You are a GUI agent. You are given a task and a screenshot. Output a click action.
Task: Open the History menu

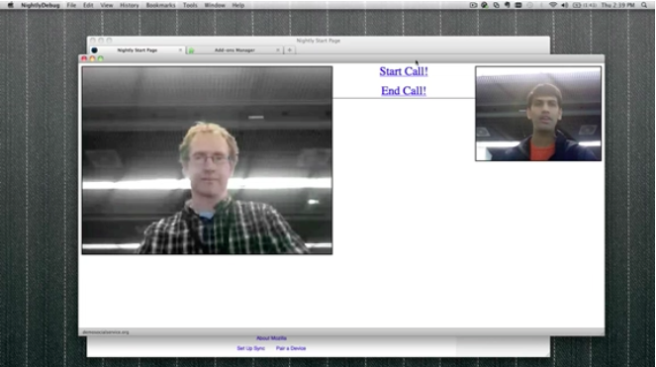coord(130,5)
